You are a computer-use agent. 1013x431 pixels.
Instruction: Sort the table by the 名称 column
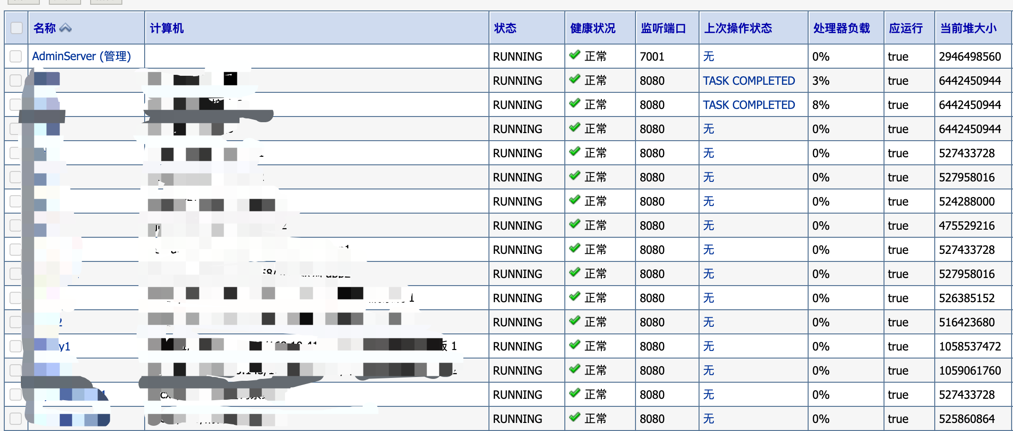[45, 28]
